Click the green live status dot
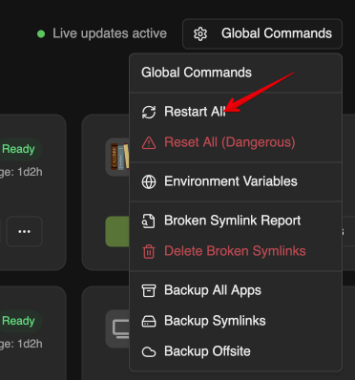355x380 pixels. [41, 33]
